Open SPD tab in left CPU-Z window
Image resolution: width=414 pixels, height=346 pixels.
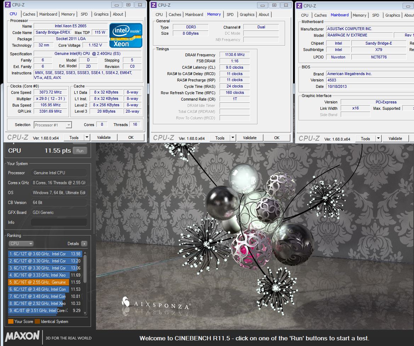click(x=84, y=14)
